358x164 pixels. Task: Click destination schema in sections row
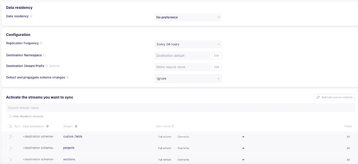coord(38,160)
